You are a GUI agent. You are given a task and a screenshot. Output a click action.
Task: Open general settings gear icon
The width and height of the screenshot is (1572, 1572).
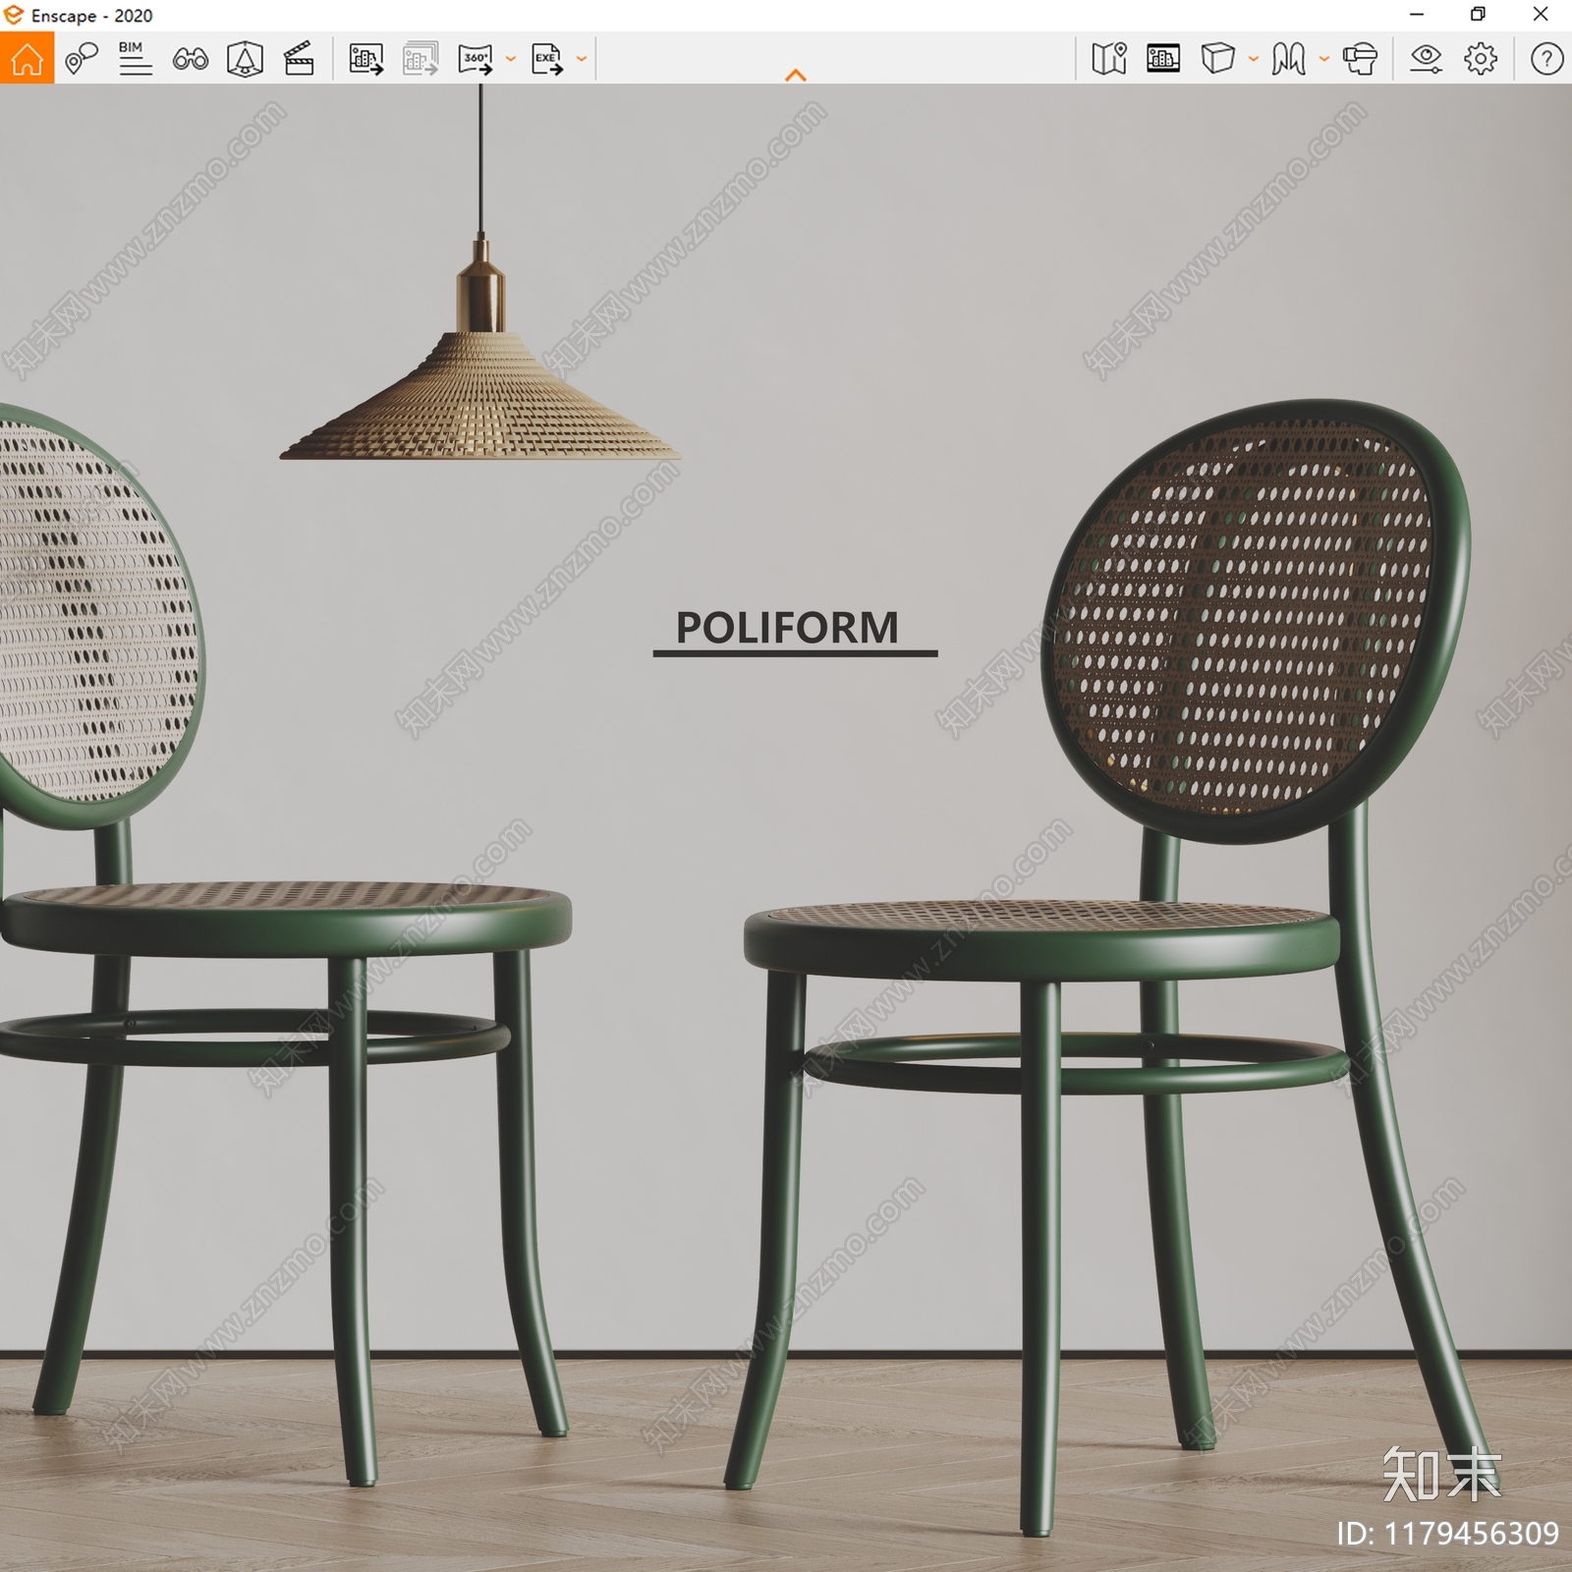(1481, 59)
